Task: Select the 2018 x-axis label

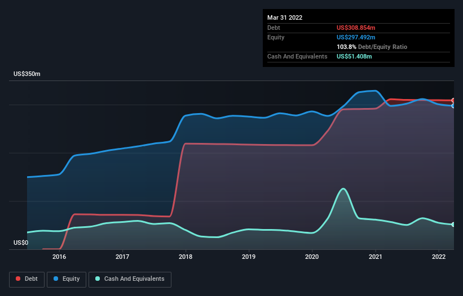Action: click(x=186, y=257)
